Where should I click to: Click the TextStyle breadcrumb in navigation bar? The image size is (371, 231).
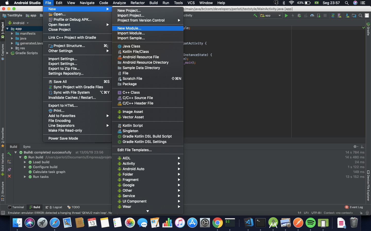tap(12, 15)
